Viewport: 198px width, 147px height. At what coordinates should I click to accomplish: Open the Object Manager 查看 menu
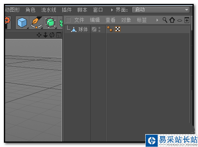tap(111, 20)
